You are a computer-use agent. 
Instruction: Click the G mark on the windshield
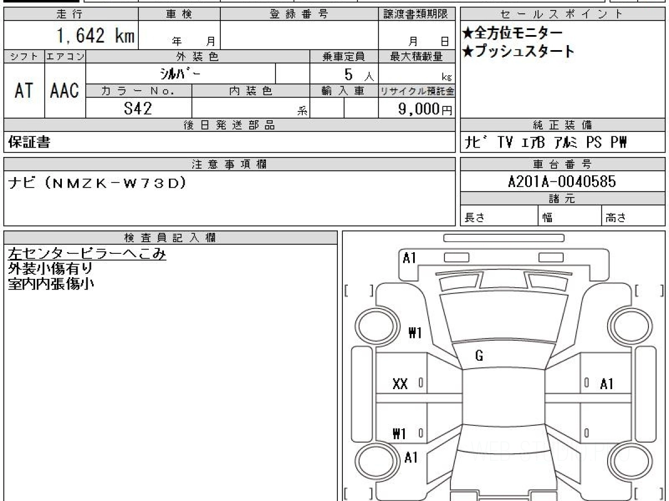(x=479, y=357)
